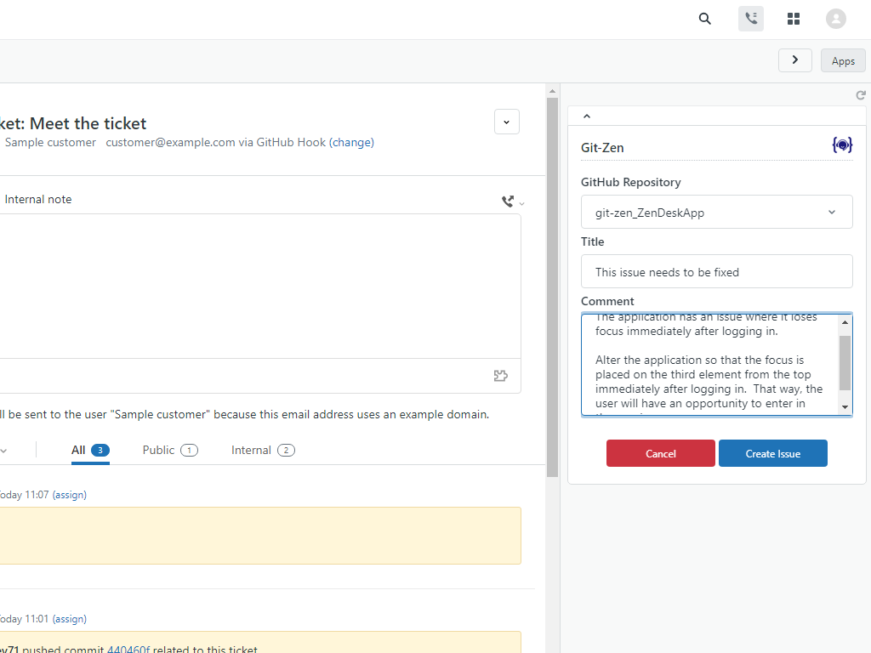Select the All conversations tab

point(89,450)
